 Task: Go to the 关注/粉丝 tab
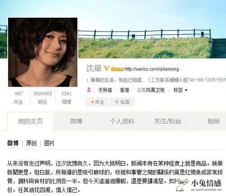pos(168,121)
